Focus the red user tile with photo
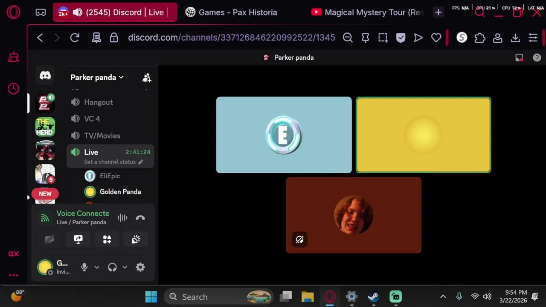 coord(354,215)
